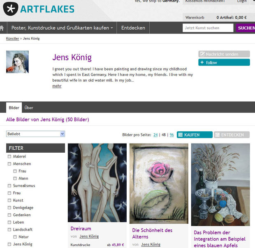255x248 pixels.
Task: Expand the artist bio with mehr link
Action: [57, 86]
